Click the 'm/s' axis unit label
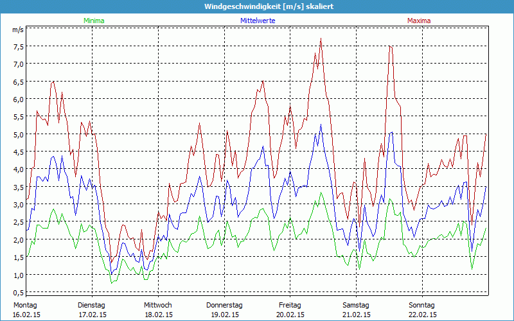Screen dimensions: 514x321 18,30
